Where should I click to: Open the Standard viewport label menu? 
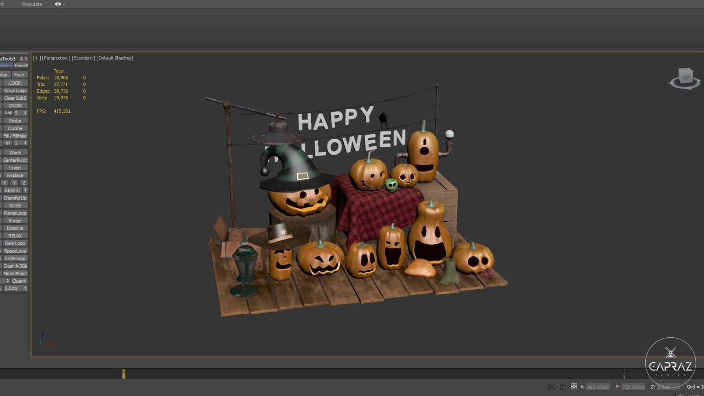tap(83, 58)
